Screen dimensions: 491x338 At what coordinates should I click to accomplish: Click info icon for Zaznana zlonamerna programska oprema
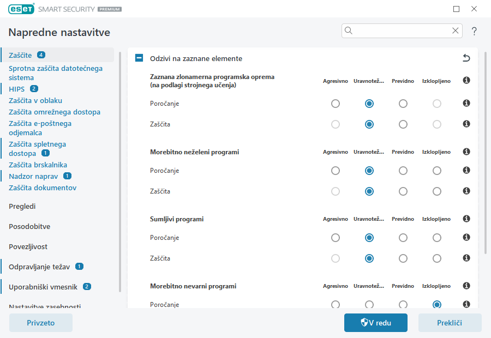466,81
